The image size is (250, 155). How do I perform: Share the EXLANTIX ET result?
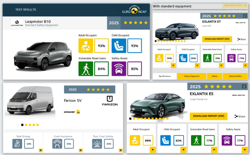click(242, 39)
